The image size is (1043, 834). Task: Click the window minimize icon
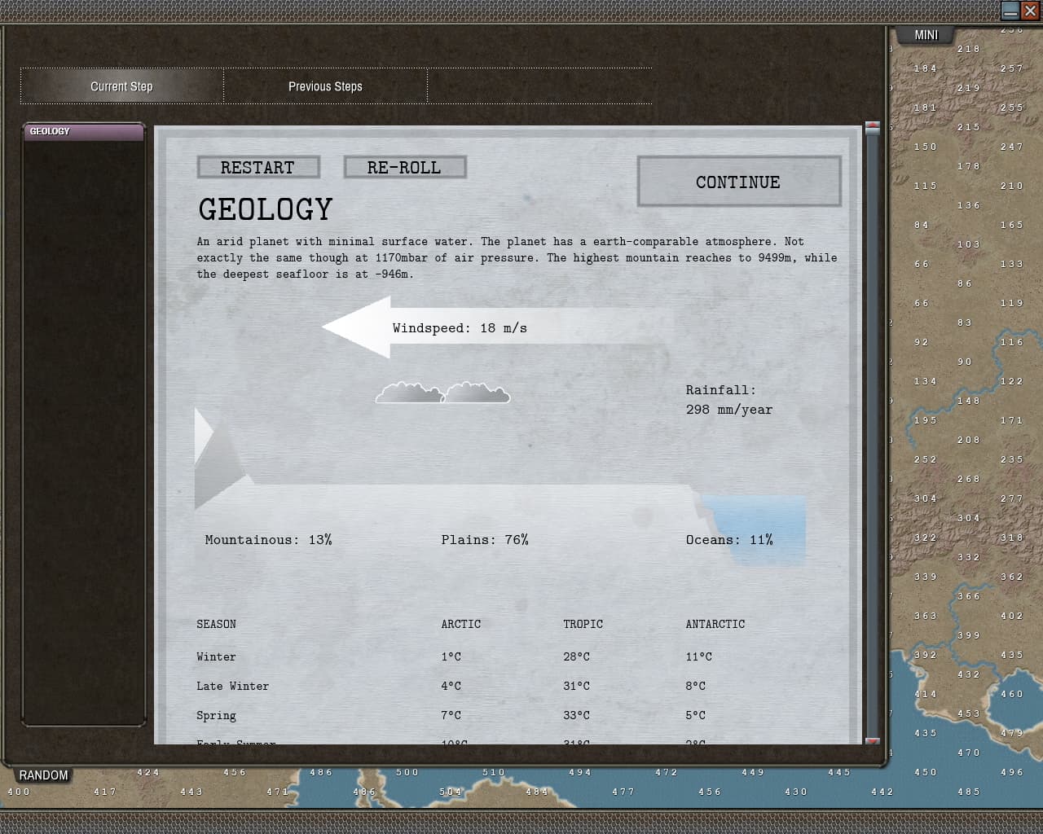click(1010, 10)
